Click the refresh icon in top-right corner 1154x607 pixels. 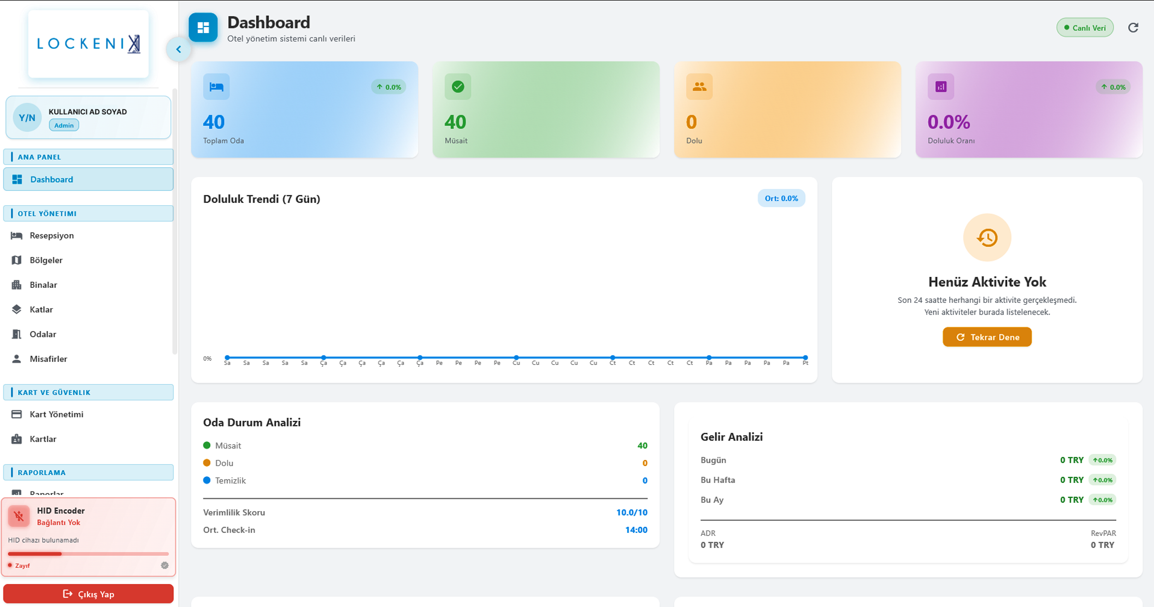[1133, 27]
